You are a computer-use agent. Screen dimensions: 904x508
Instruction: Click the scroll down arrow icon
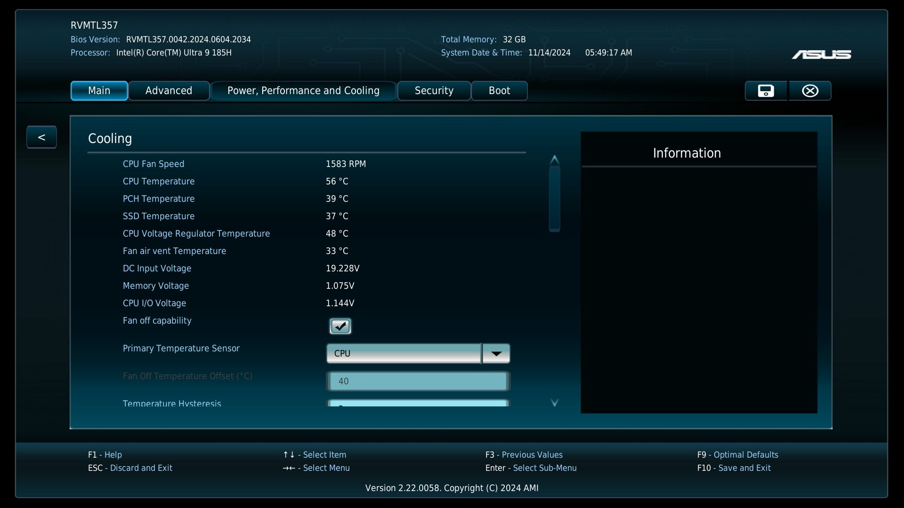click(x=554, y=402)
